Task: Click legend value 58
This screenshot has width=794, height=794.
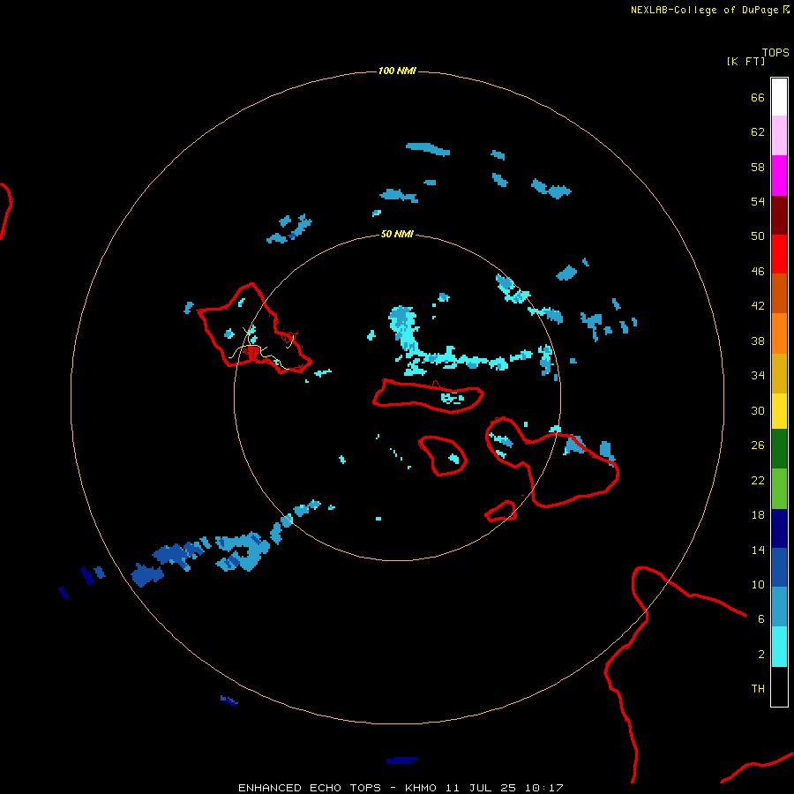Action: 758,167
